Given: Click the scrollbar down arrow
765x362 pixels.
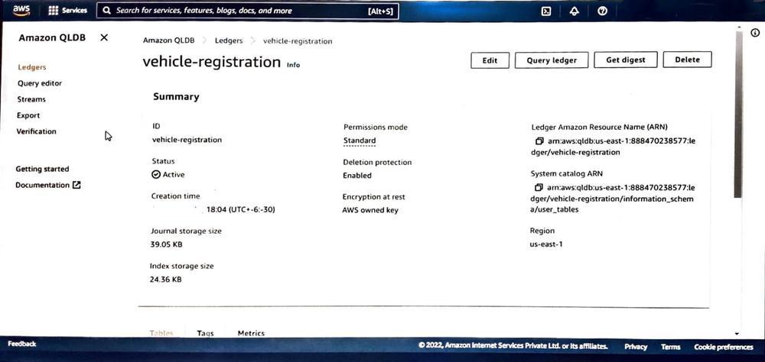Looking at the screenshot, I should click(736, 334).
